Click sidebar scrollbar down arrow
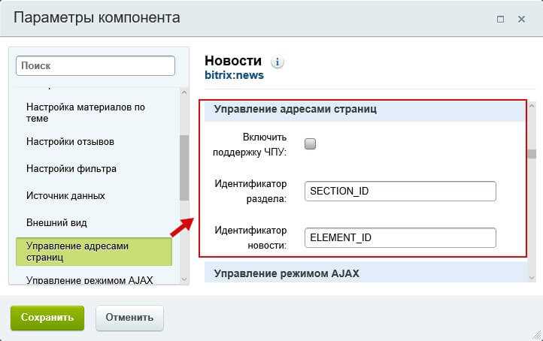The image size is (543, 341). (184, 279)
